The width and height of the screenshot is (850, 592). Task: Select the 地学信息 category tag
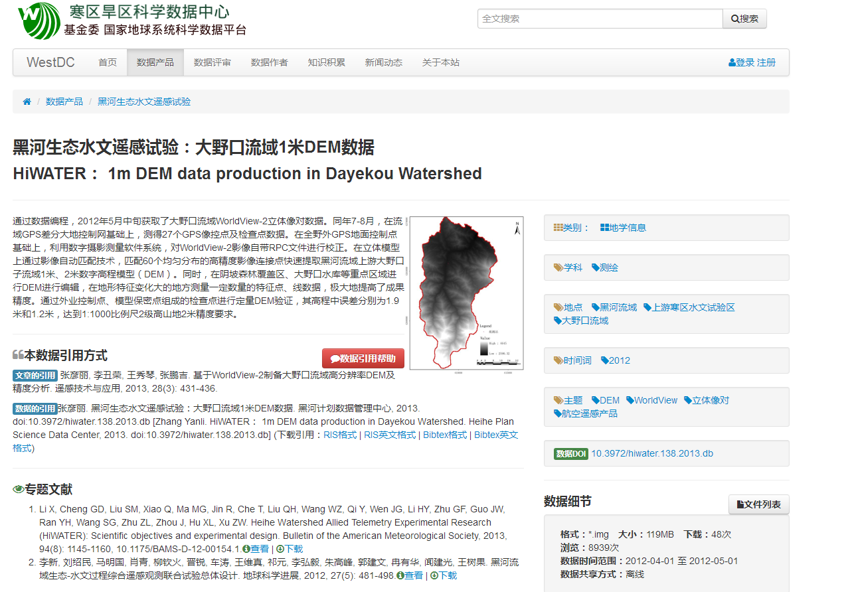623,228
